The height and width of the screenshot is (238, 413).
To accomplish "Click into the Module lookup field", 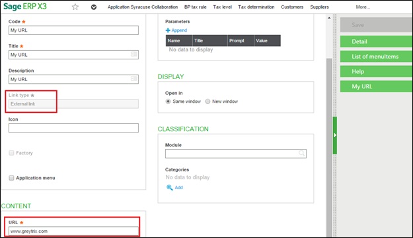I will (x=236, y=154).
